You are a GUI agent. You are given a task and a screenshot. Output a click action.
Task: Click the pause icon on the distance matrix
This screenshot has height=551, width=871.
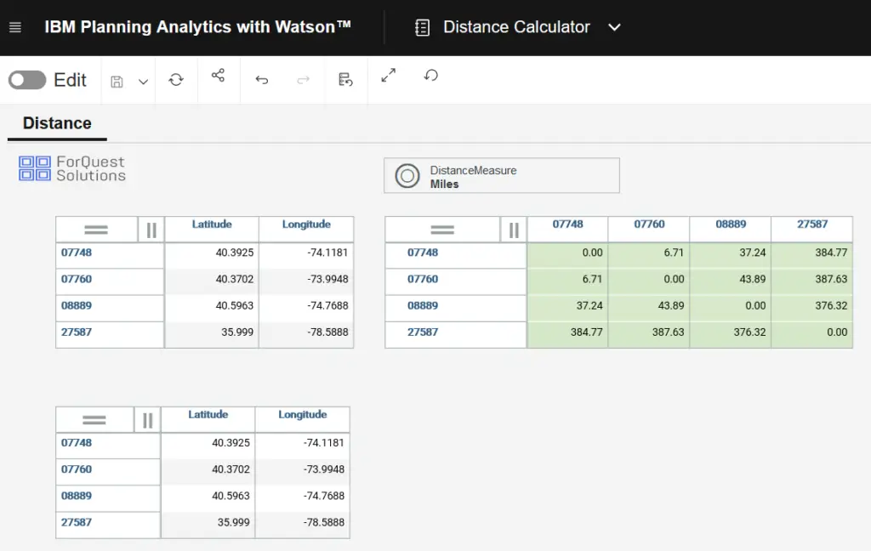pyautogui.click(x=515, y=229)
